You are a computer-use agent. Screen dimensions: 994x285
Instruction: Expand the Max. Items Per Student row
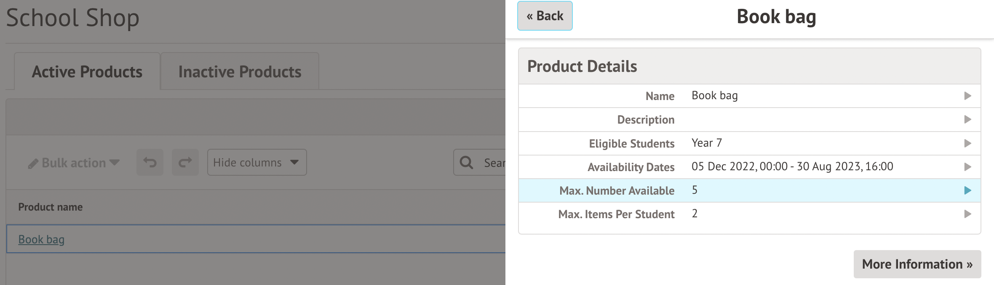(x=967, y=214)
